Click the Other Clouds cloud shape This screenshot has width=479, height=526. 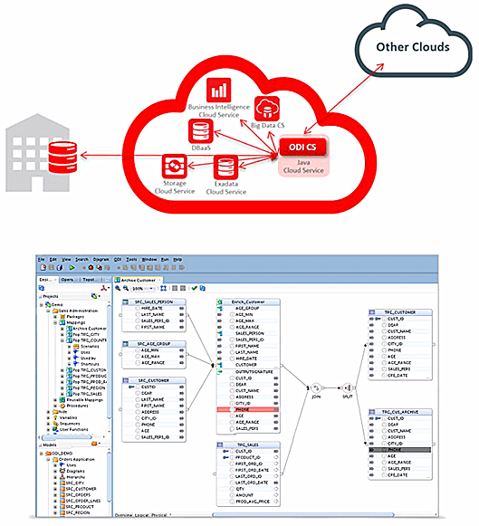pyautogui.click(x=413, y=42)
